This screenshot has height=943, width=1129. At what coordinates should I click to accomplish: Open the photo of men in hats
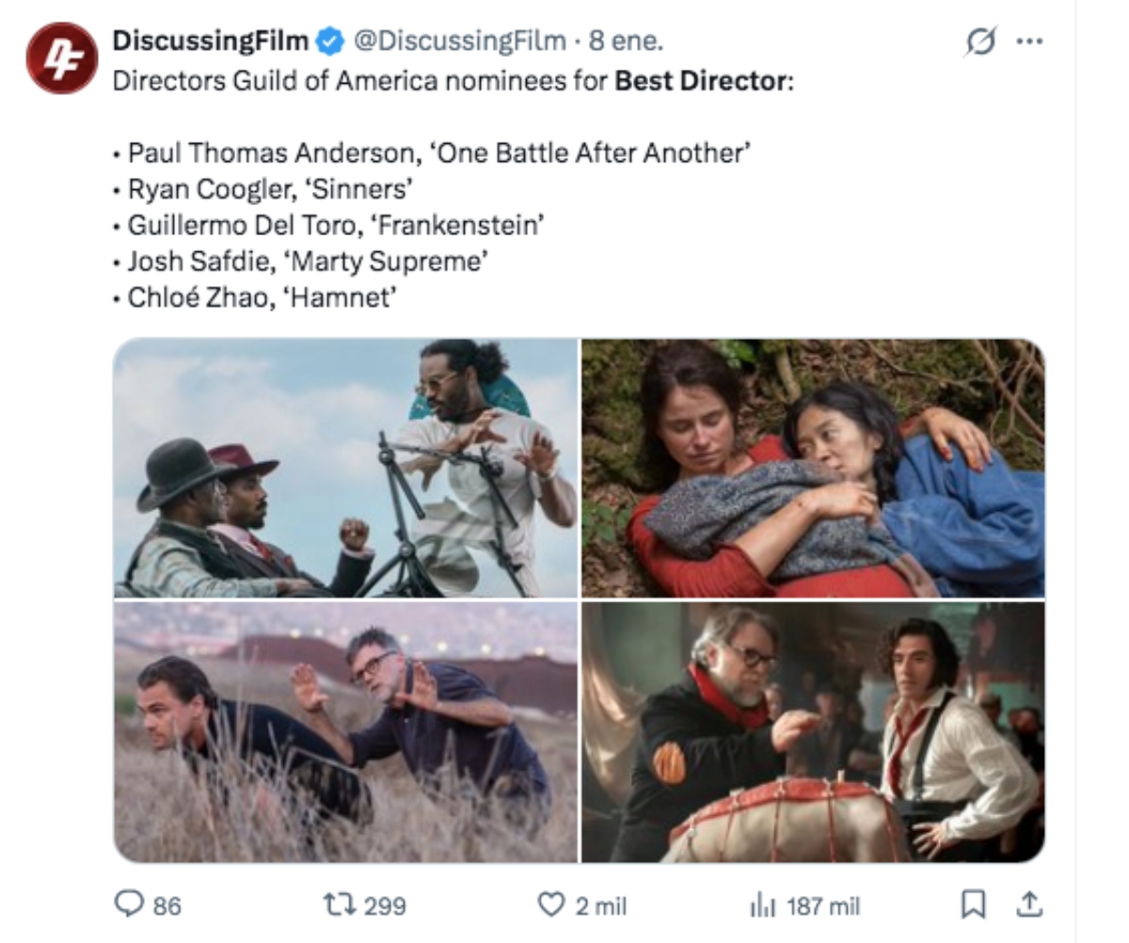pos(345,468)
